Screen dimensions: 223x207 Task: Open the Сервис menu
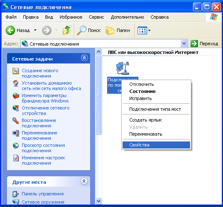pos(96,17)
